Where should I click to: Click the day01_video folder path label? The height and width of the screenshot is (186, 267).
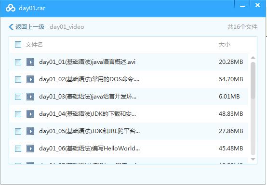tap(67, 27)
